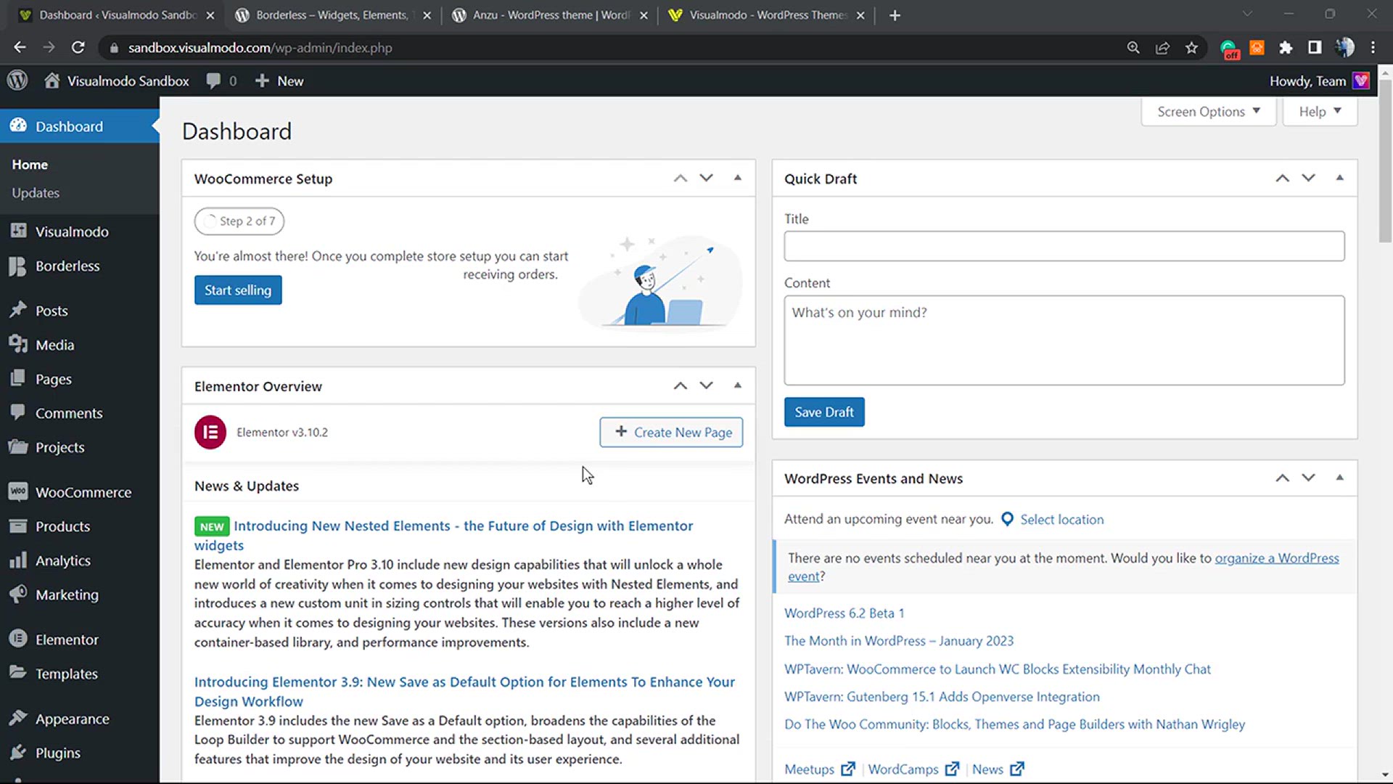Open the Introducing New Nested Elements article
This screenshot has height=784, width=1393.
pos(443,535)
